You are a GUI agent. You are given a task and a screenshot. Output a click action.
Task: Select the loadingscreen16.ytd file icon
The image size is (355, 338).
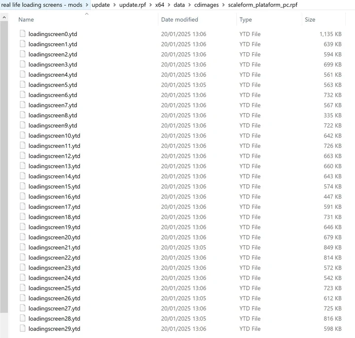22,197
